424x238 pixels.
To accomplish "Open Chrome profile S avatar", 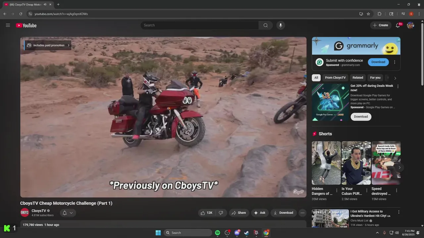I will pyautogui.click(x=411, y=14).
